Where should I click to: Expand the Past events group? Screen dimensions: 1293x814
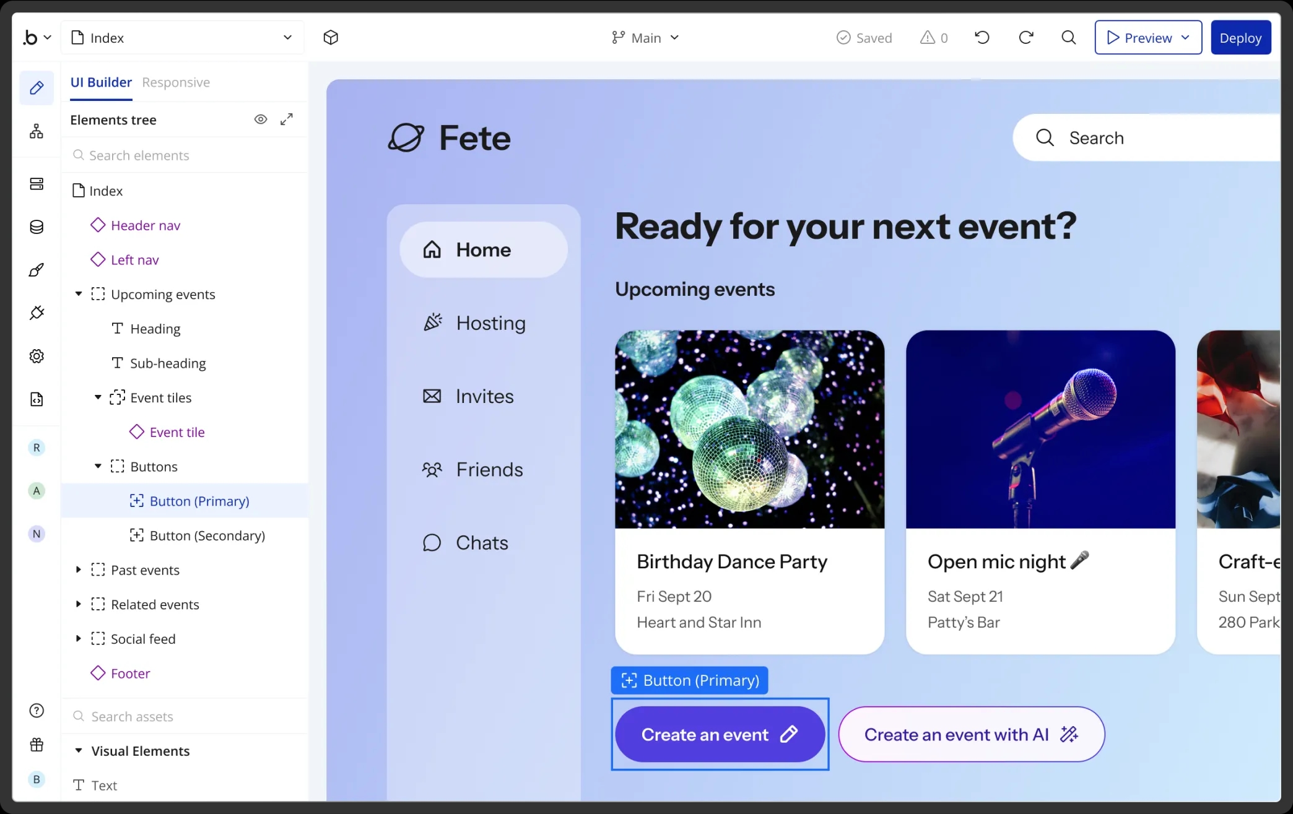(79, 569)
